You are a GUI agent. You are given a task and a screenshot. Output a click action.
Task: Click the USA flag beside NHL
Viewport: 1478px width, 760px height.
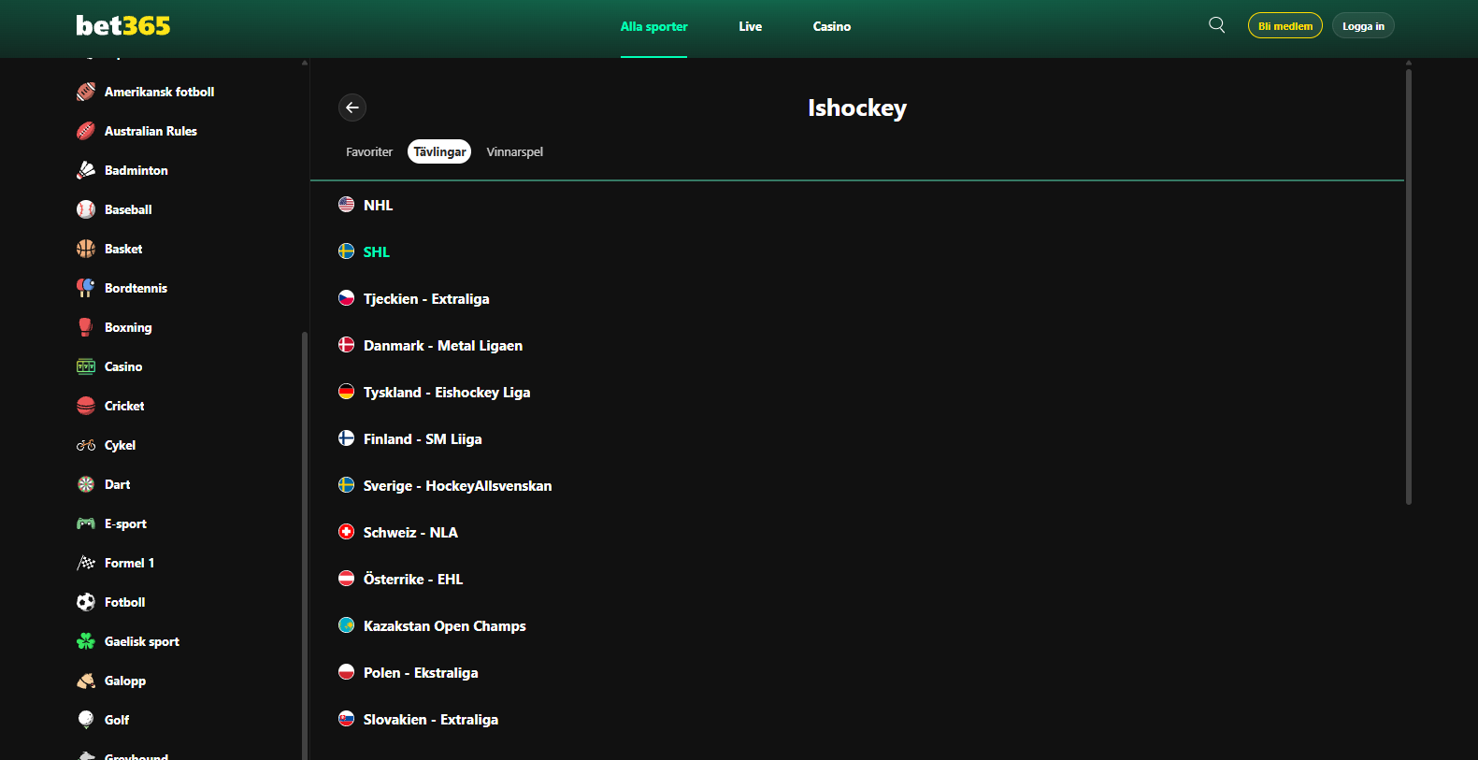pos(346,204)
